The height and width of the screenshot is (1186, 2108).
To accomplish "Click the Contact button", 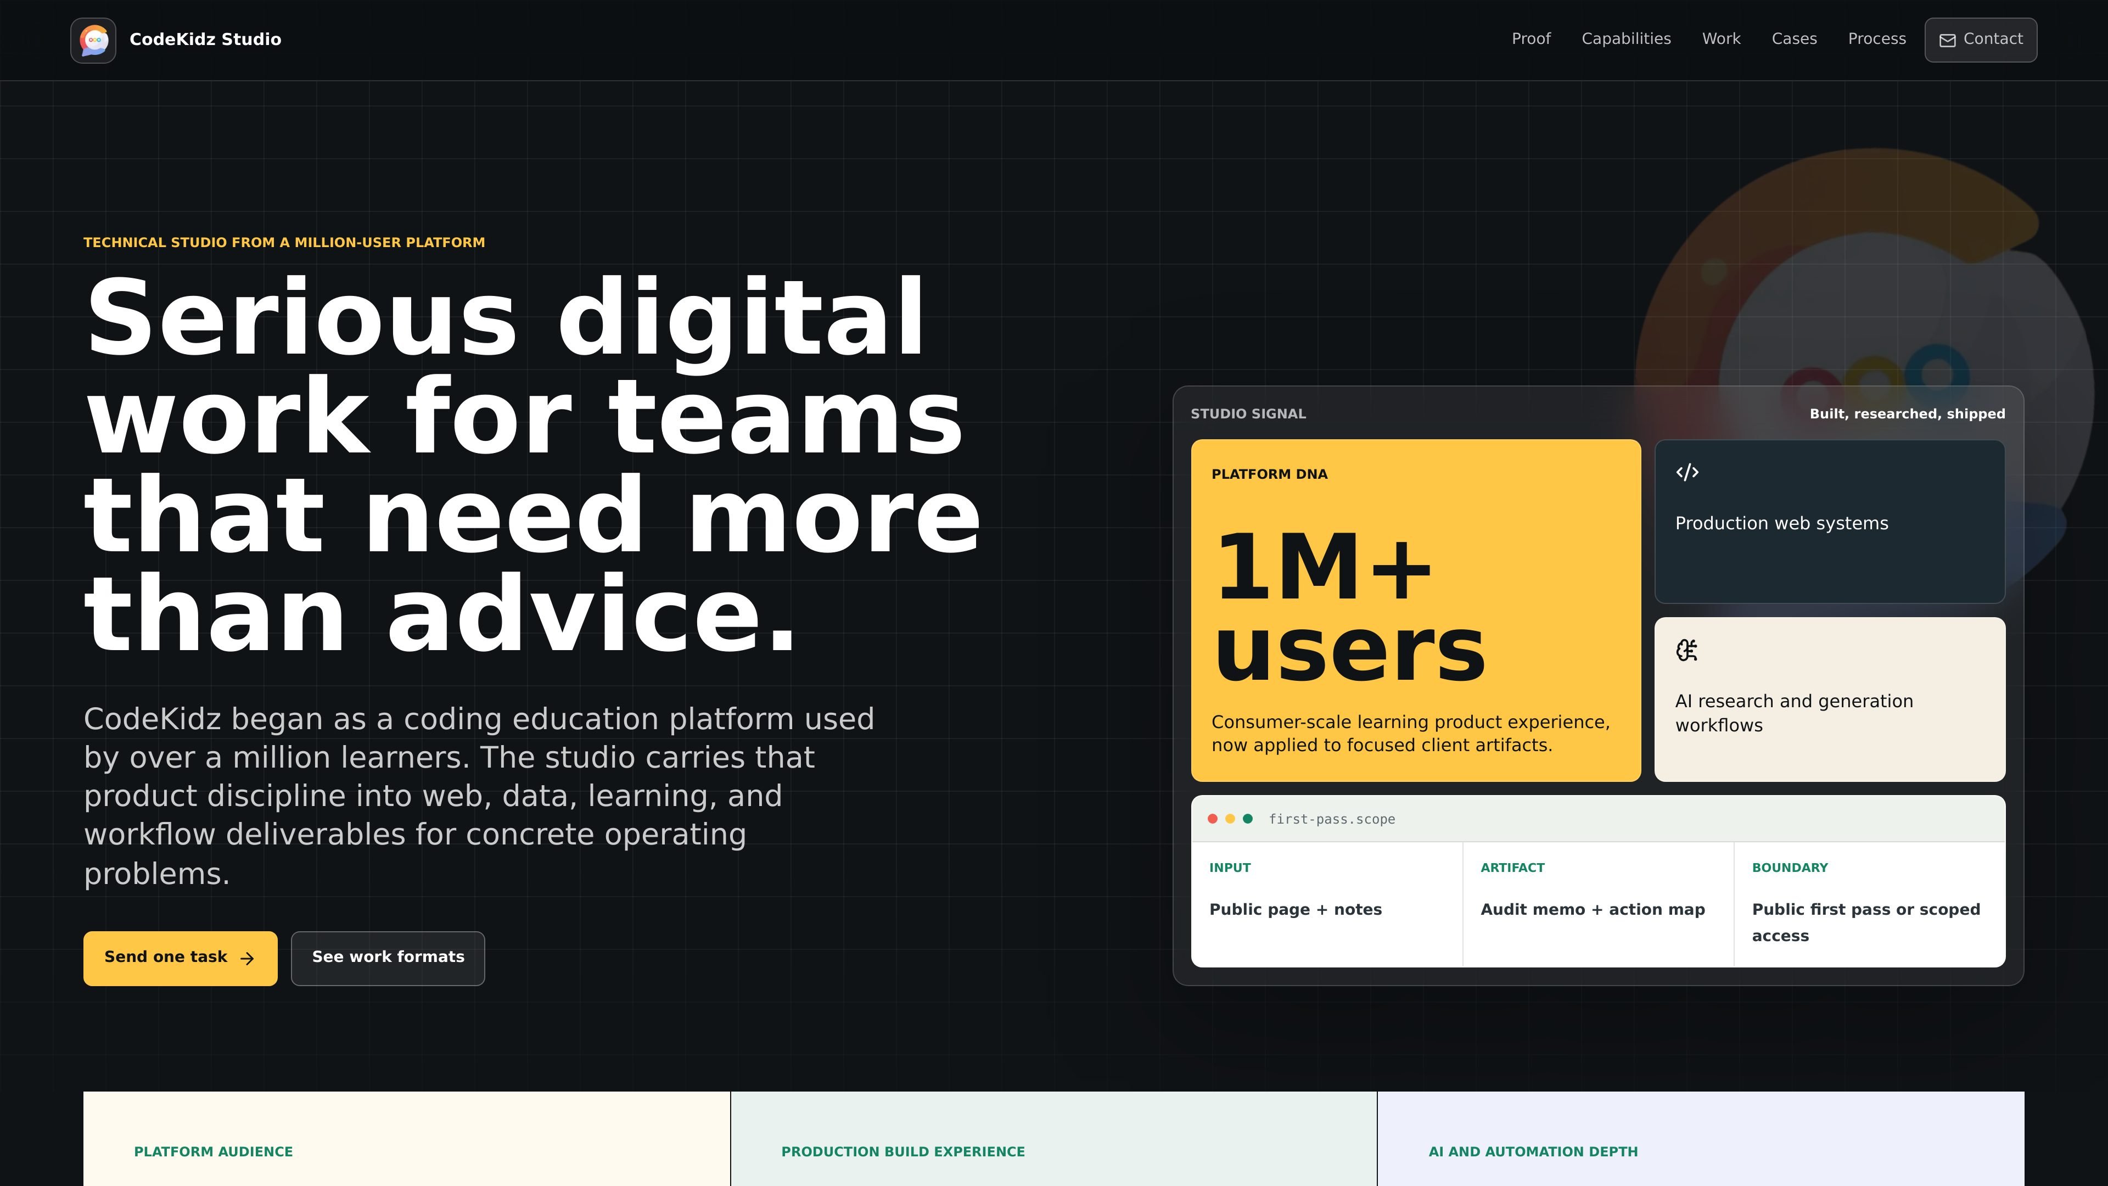I will point(1980,40).
